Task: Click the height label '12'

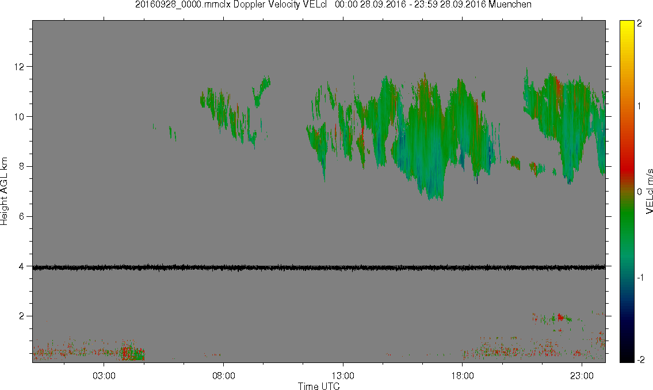Action: 19,67
